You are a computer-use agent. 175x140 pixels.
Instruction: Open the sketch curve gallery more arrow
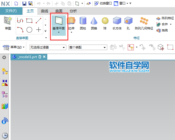[46, 31]
